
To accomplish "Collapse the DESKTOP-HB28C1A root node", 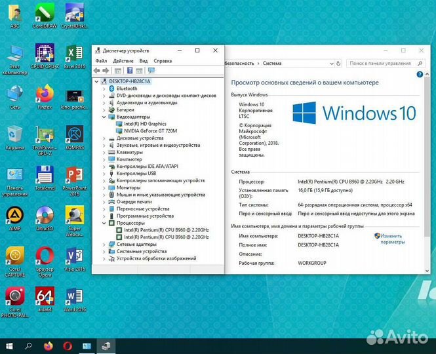I will 96,81.
